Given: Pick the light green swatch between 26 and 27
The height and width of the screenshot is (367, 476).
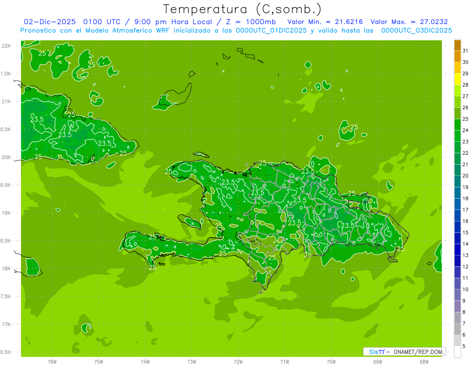Looking at the screenshot, I should 457,102.
